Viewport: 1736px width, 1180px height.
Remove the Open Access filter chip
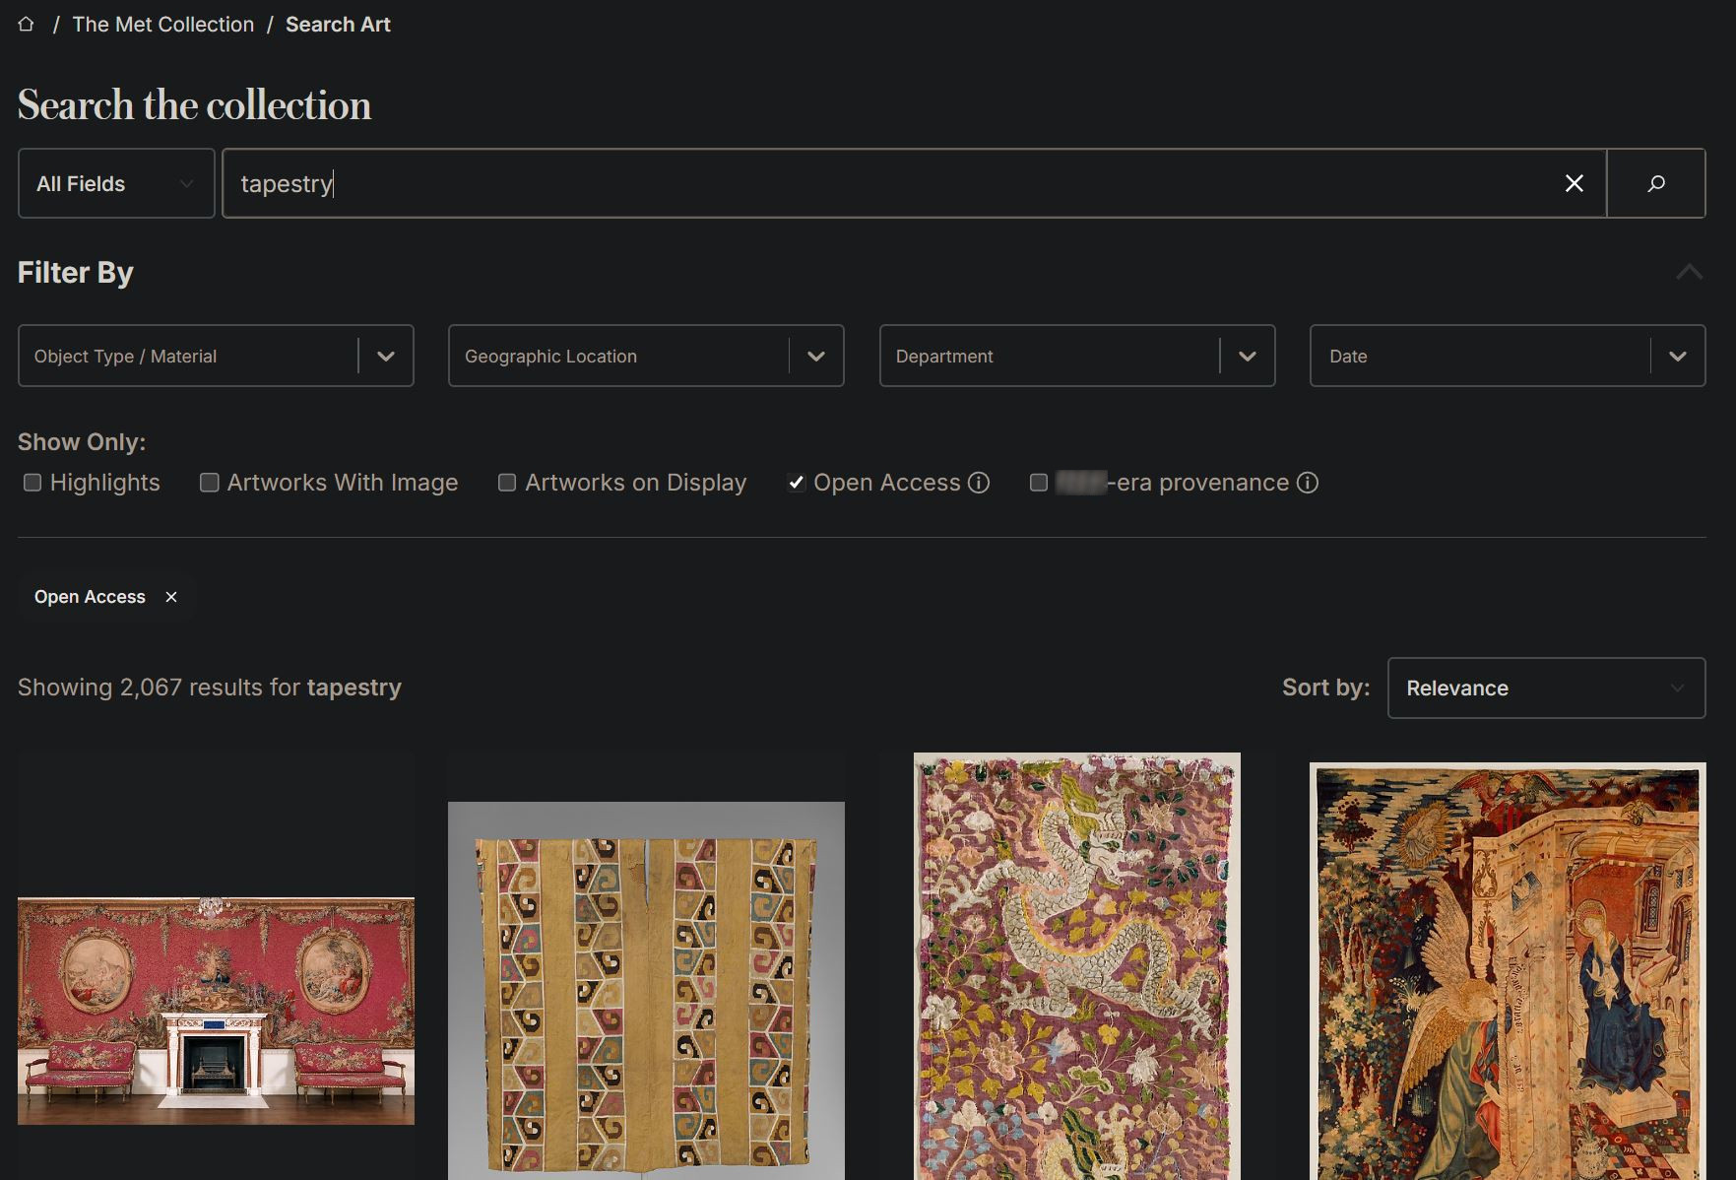tap(171, 597)
